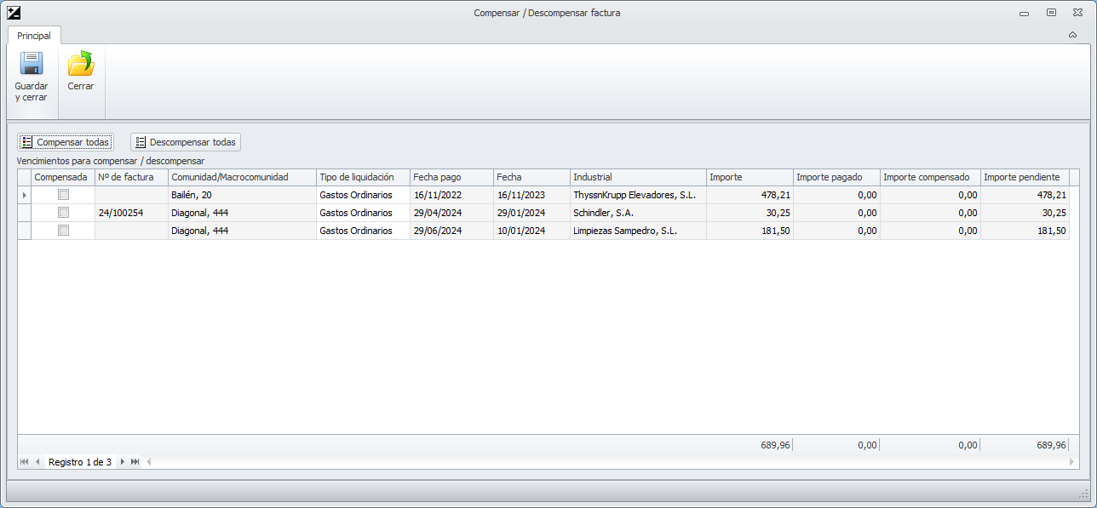Image resolution: width=1097 pixels, height=508 pixels.
Task: Sort by Compensada column header
Action: [x=63, y=177]
